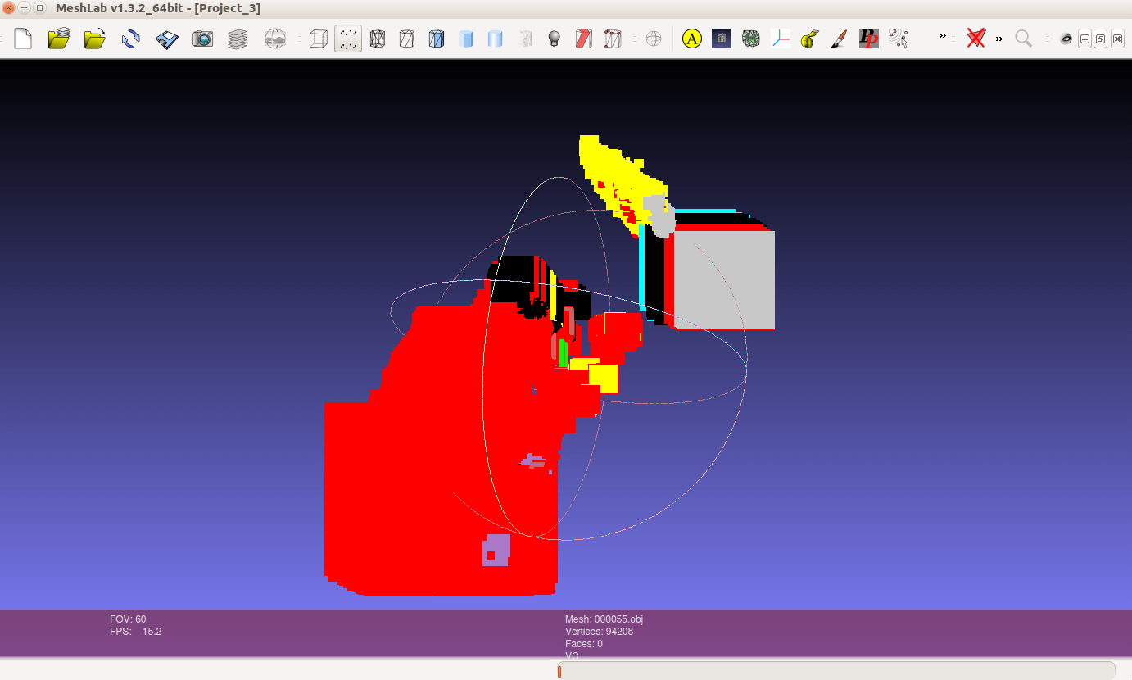Click the progress bar at bottom
The width and height of the screenshot is (1132, 680).
(x=835, y=670)
